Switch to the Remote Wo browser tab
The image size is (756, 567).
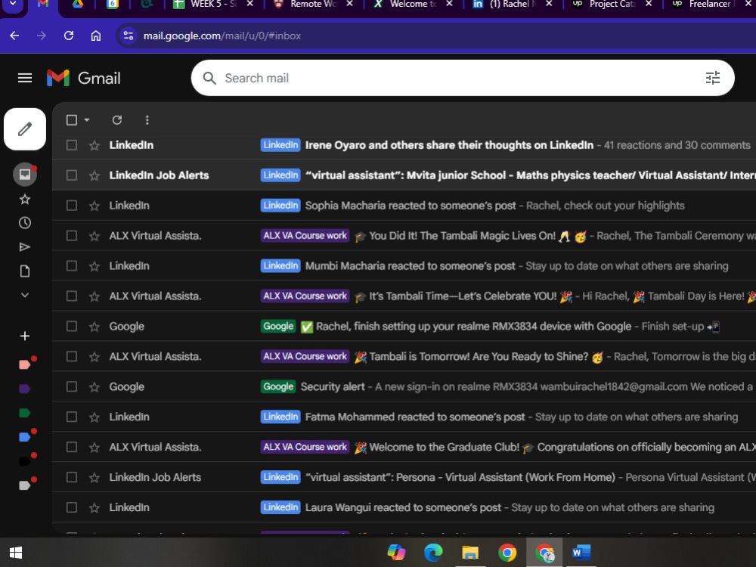[x=312, y=5]
